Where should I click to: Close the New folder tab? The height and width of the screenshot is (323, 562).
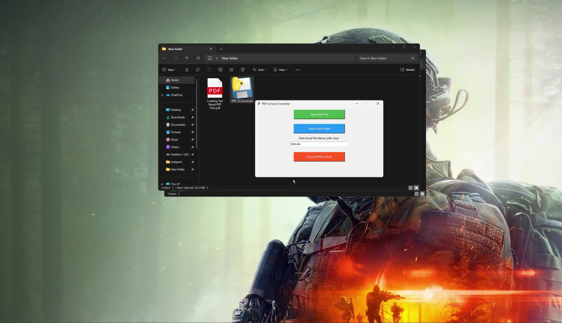pyautogui.click(x=211, y=49)
